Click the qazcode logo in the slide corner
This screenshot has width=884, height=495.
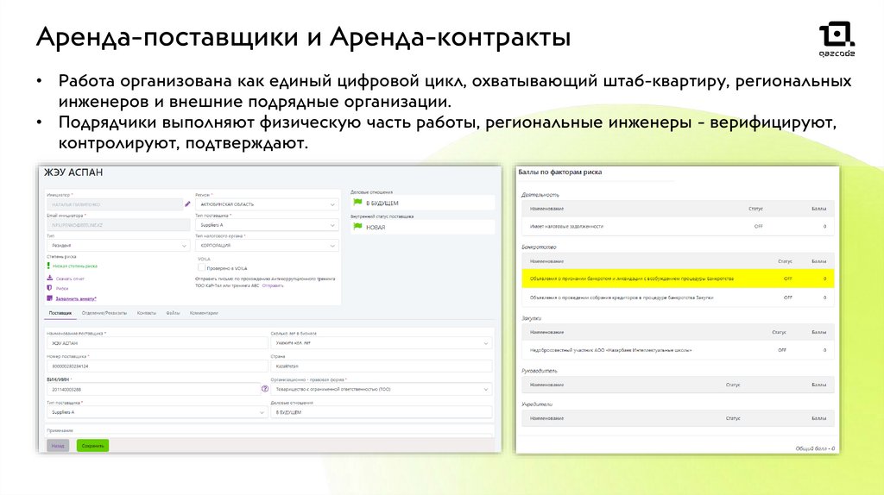click(x=837, y=39)
